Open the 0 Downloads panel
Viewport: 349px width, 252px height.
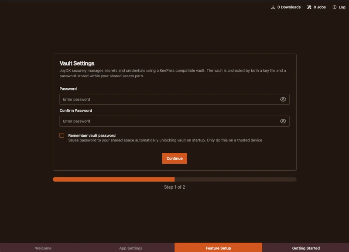point(286,7)
